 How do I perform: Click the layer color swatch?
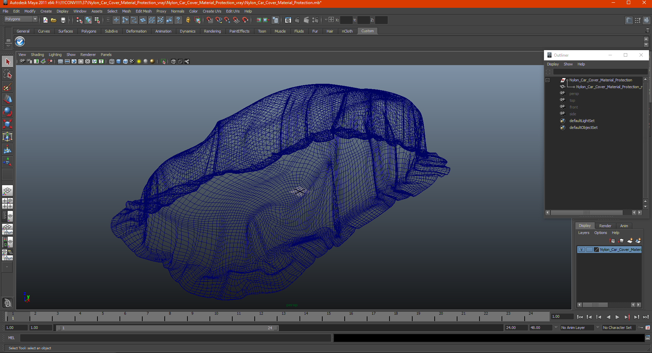pos(596,250)
